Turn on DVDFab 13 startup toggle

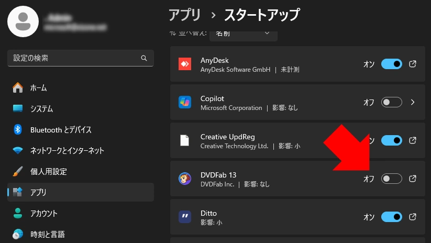point(391,179)
